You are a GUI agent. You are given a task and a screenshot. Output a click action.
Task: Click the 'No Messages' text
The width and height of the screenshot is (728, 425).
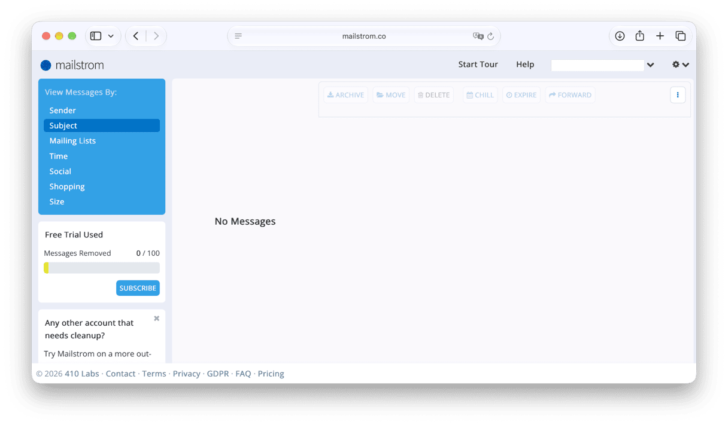pos(245,221)
